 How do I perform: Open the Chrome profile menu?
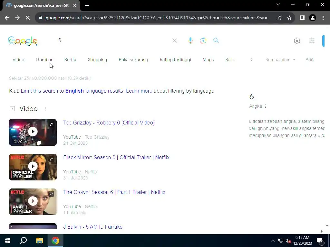(x=313, y=18)
